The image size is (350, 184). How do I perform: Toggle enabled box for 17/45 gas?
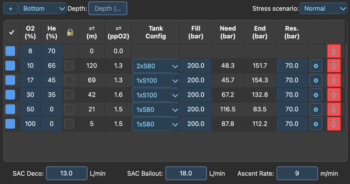(x=10, y=80)
